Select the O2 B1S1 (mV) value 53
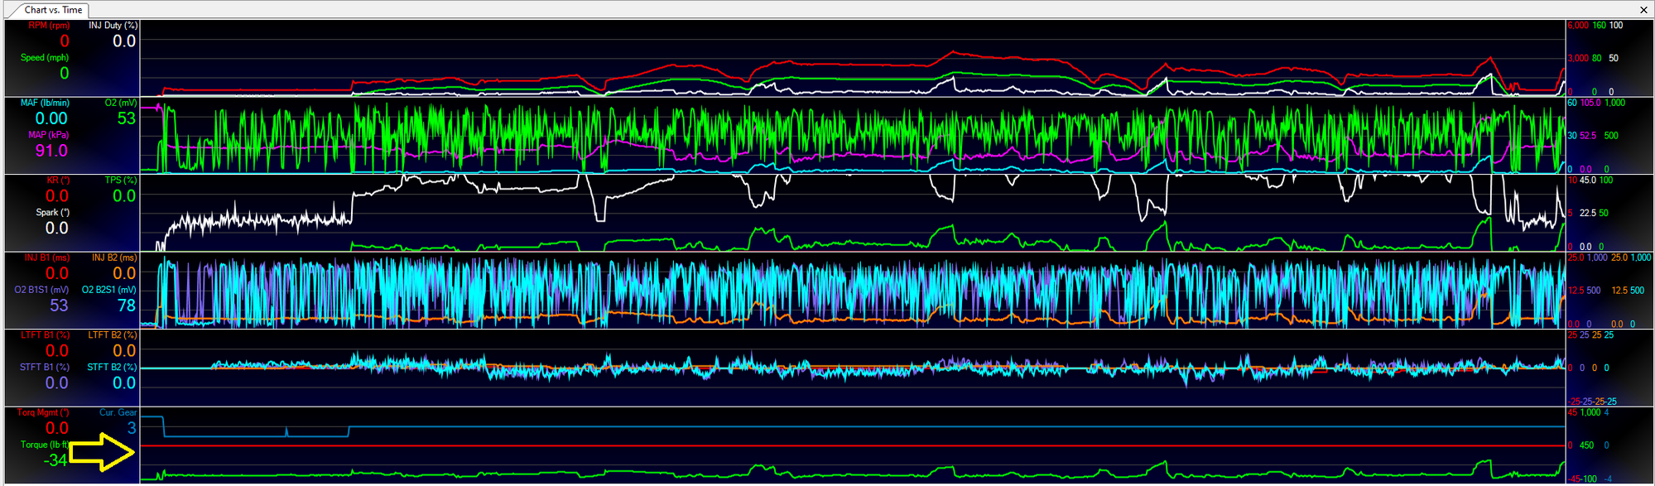 click(59, 306)
